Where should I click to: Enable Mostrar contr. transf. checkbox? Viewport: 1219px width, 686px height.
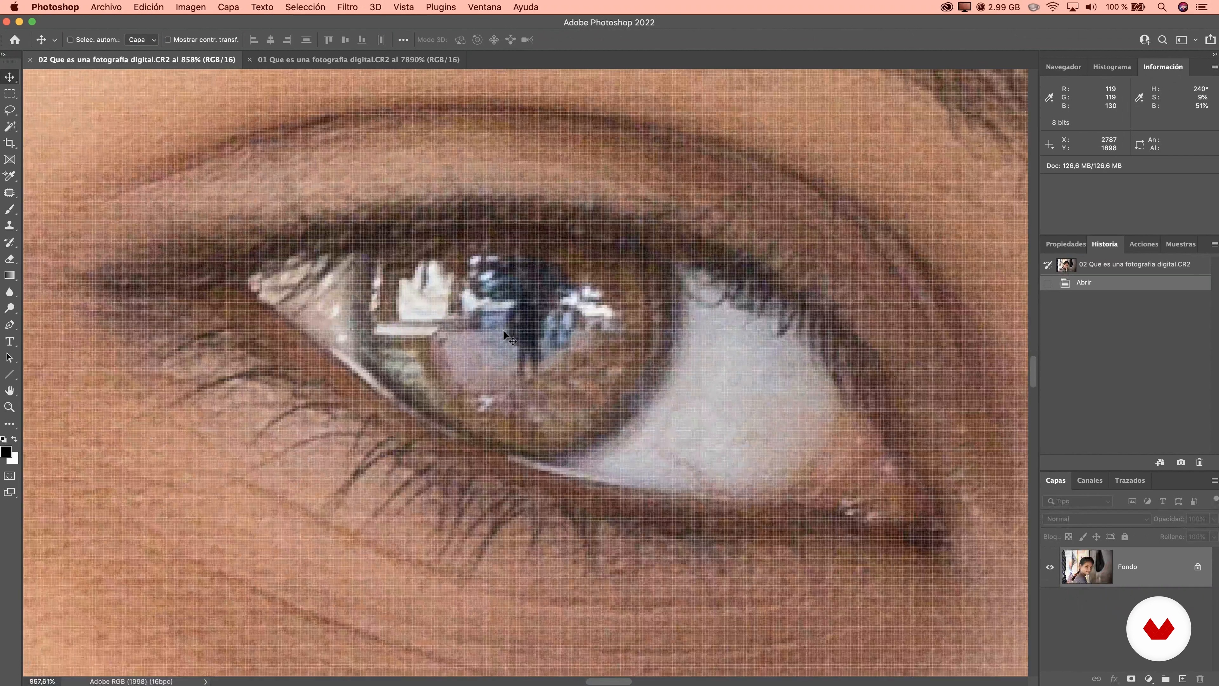[x=168, y=40]
